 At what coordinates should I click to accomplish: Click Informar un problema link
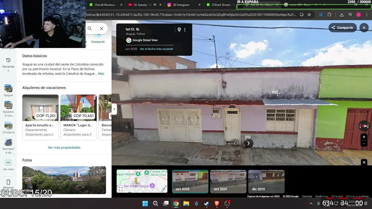357,197
